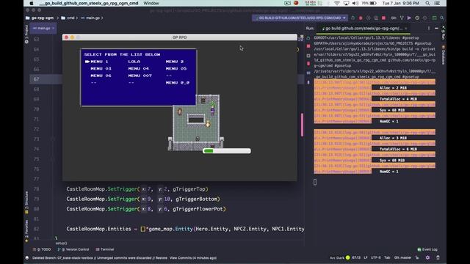Open Spotlight search in menu bar
470x264 pixels.
click(x=427, y=3)
